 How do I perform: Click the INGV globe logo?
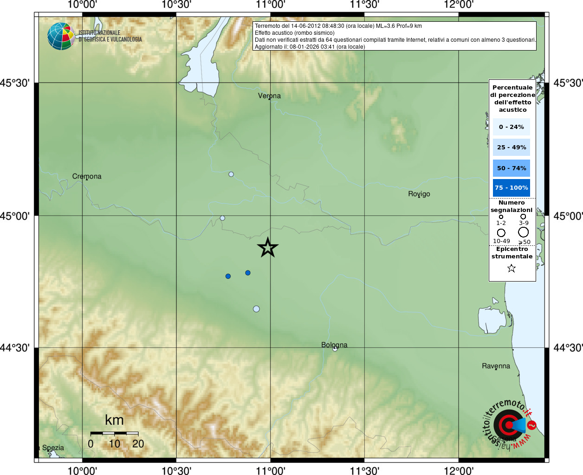(61, 36)
